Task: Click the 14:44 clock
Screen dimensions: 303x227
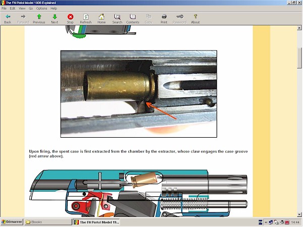Action: (x=295, y=222)
